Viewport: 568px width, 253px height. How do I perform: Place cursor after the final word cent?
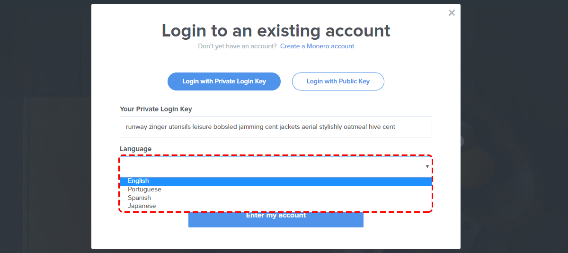point(396,127)
